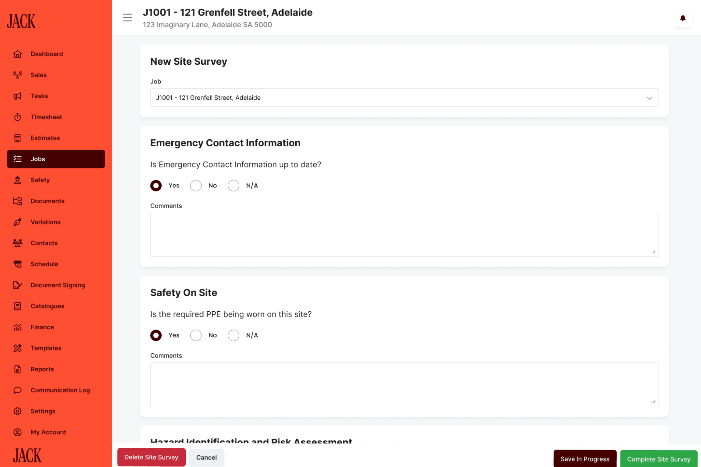Click the Settings gear icon in sidebar
Viewport: 701px width, 467px height.
click(x=17, y=411)
